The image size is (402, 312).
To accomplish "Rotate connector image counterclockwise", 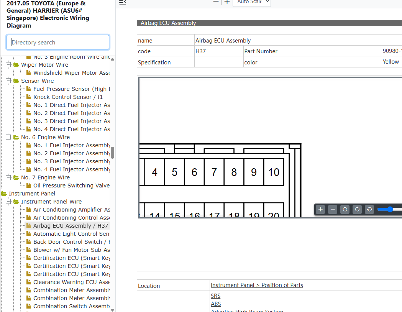I will (345, 209).
